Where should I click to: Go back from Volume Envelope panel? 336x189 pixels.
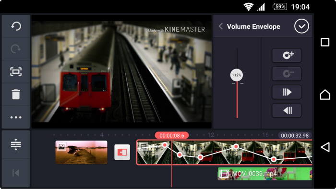point(221,26)
